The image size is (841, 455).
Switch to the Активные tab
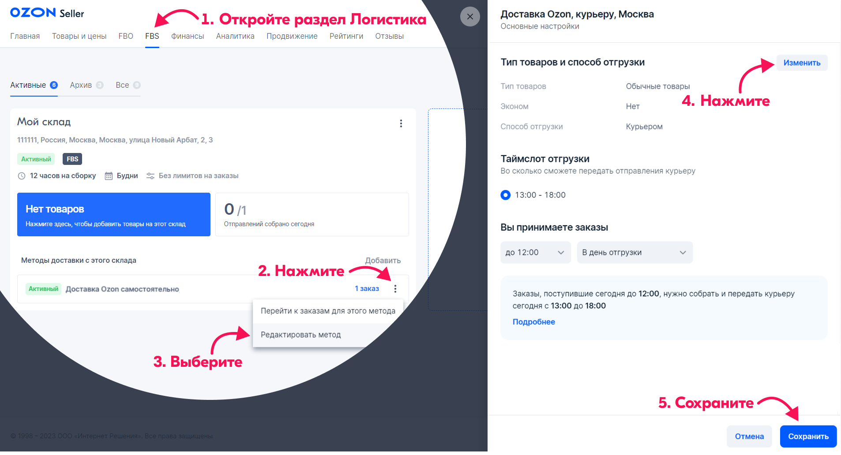(34, 85)
